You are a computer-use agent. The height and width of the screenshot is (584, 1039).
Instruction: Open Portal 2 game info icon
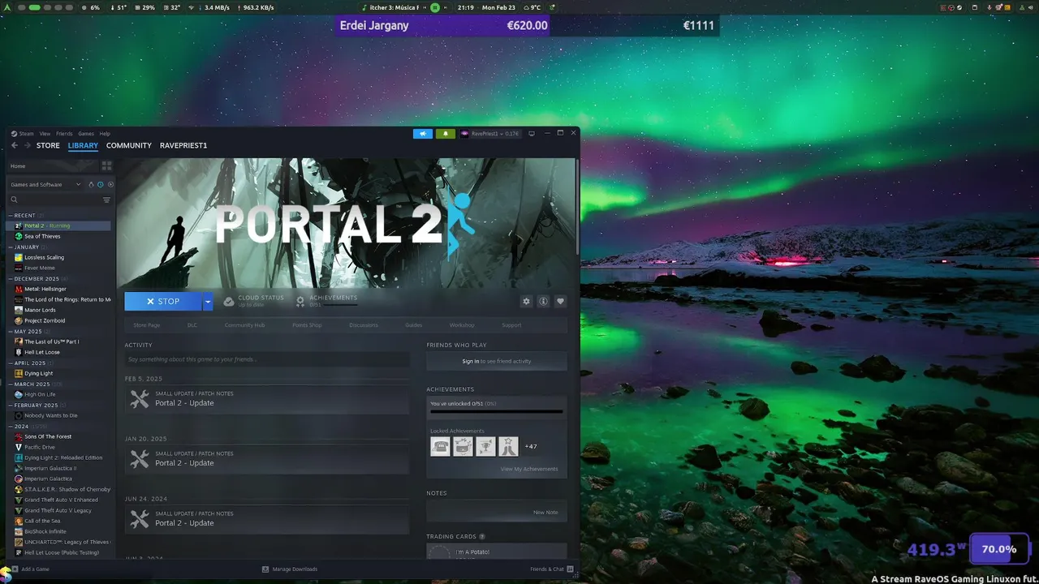(543, 301)
